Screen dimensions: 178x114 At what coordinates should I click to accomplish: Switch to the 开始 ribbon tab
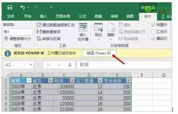[28, 16]
